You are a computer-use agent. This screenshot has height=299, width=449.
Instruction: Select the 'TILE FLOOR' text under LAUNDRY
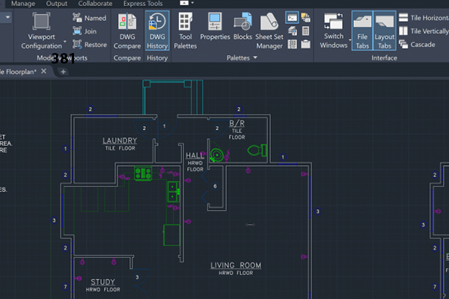[x=120, y=148]
